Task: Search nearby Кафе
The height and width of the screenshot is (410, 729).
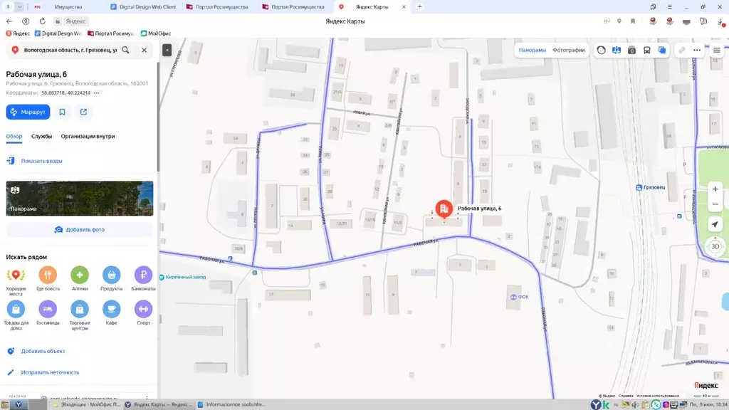Action: [x=112, y=313]
